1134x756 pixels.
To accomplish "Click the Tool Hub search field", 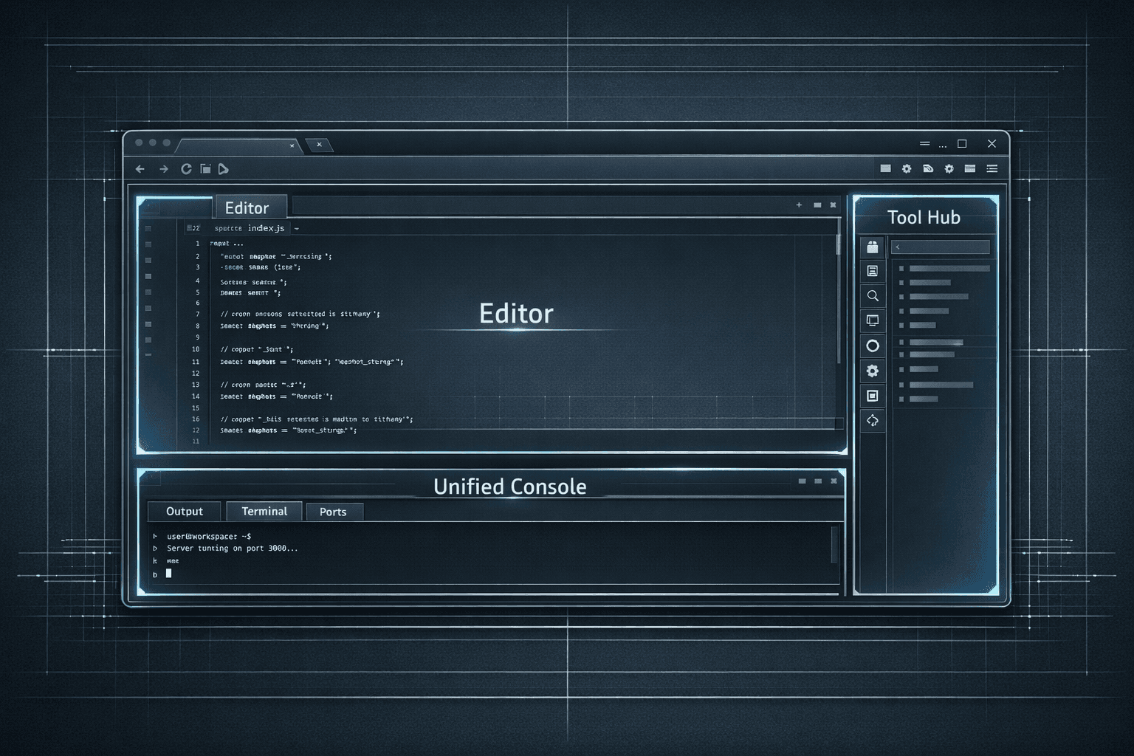I will tap(941, 247).
